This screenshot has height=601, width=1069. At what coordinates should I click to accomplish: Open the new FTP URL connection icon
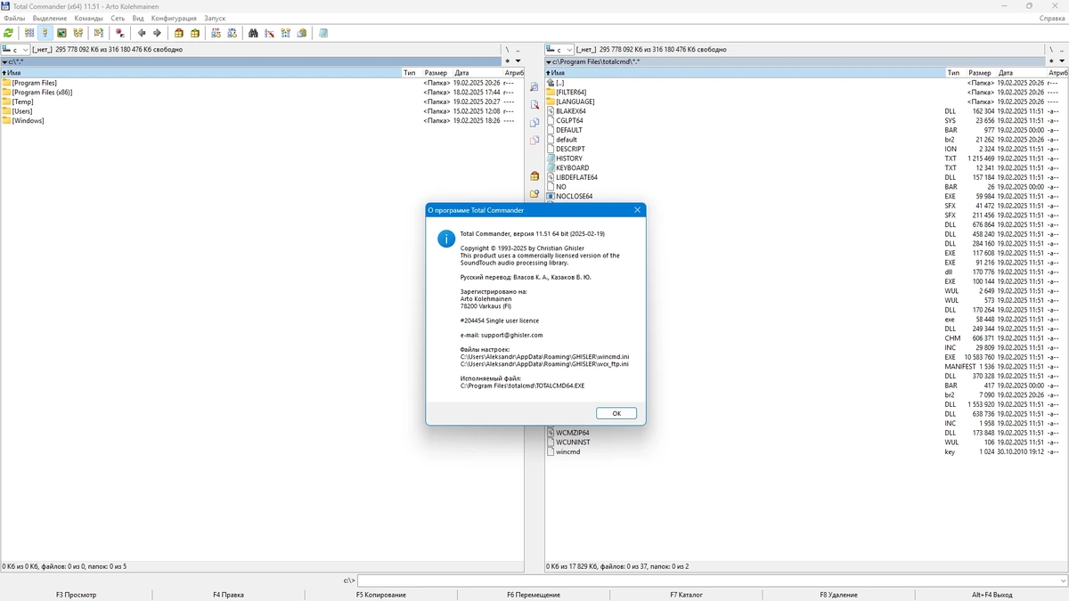point(232,33)
